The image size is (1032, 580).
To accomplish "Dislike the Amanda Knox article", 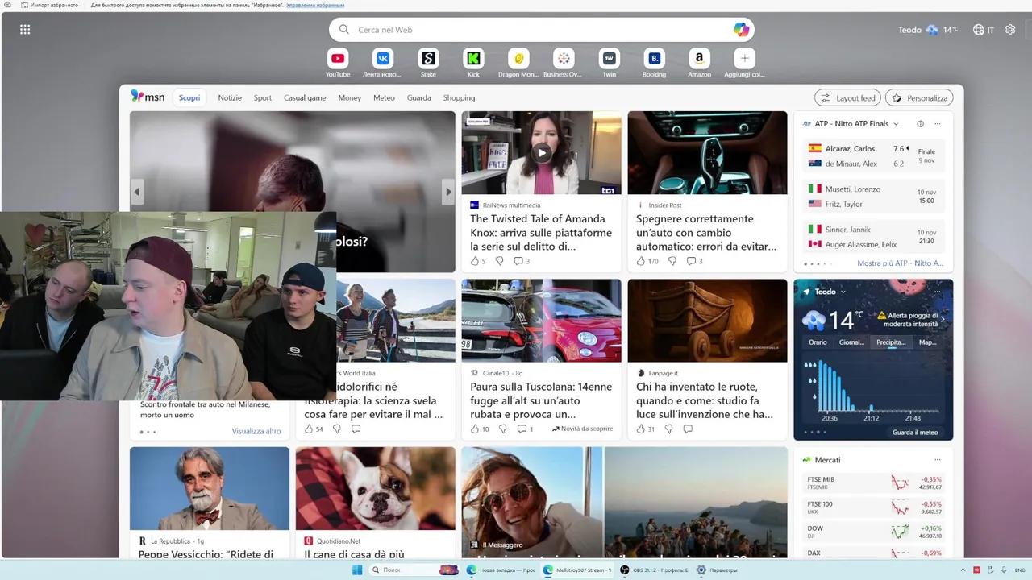I will point(499,261).
